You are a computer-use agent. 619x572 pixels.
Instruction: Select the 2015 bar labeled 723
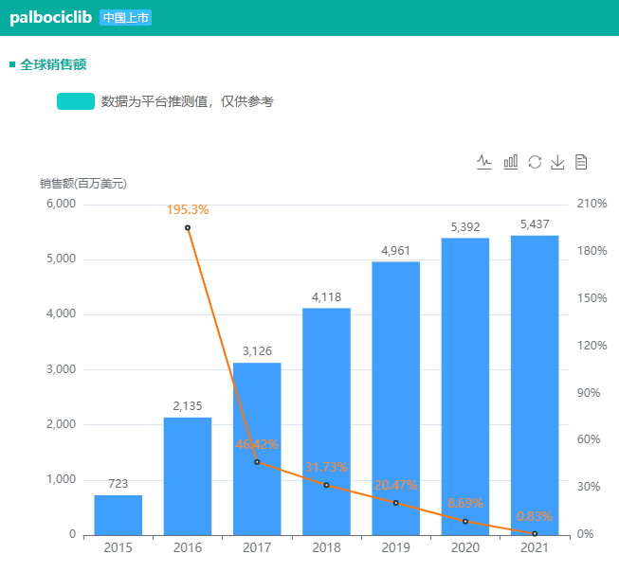(x=118, y=515)
